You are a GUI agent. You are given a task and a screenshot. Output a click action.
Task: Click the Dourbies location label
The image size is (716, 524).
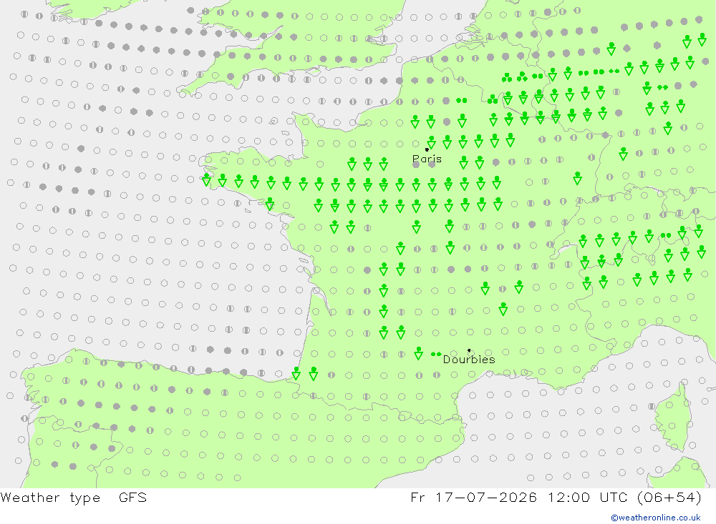[469, 360]
